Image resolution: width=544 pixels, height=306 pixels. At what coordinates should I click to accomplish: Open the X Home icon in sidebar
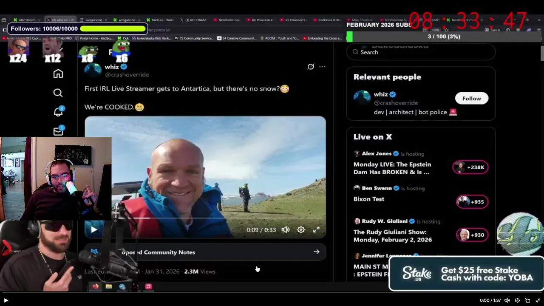(x=58, y=74)
